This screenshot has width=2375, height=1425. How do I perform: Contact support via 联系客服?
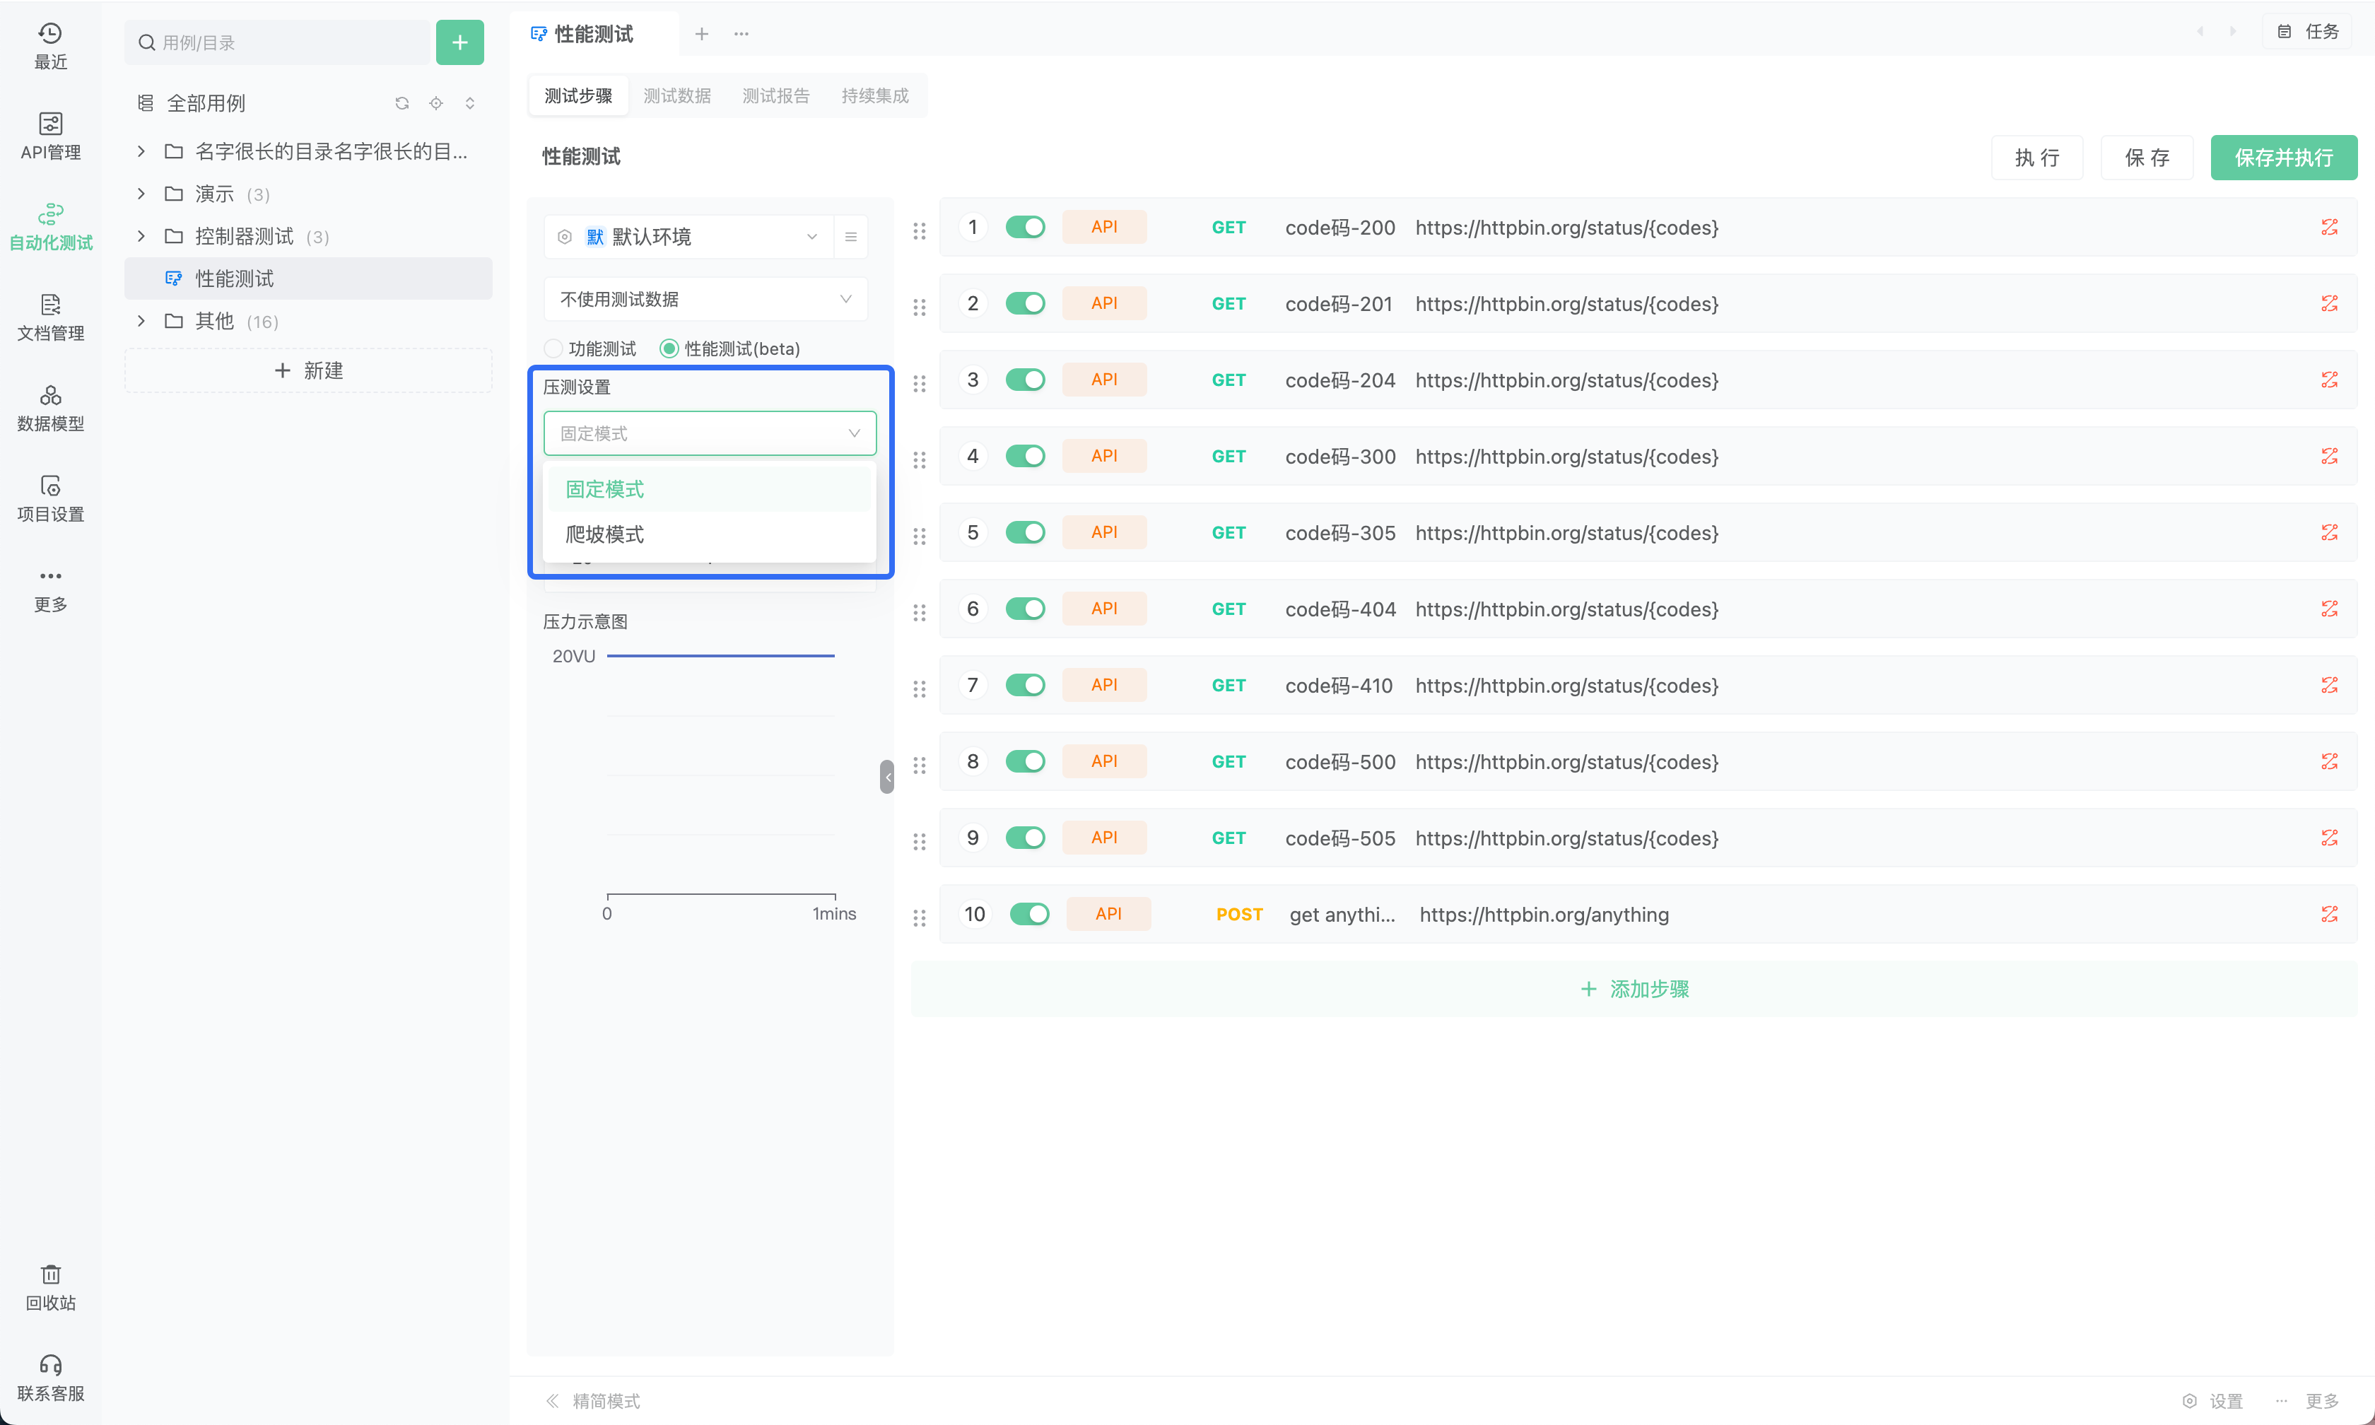[50, 1378]
